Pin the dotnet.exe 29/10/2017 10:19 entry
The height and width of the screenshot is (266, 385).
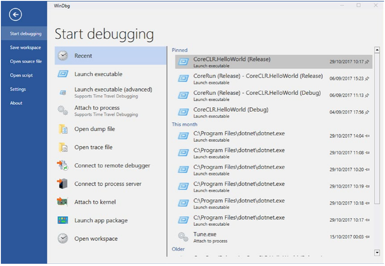[367, 186]
